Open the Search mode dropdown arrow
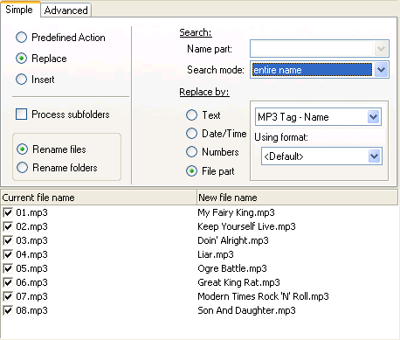This screenshot has width=400, height=340. (381, 70)
